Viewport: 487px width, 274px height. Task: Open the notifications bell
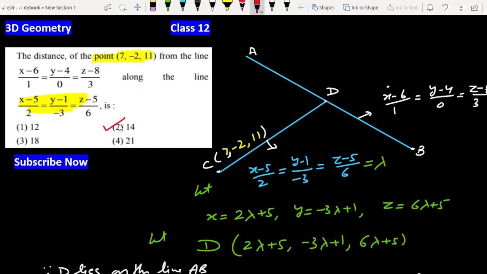pyautogui.click(x=430, y=8)
